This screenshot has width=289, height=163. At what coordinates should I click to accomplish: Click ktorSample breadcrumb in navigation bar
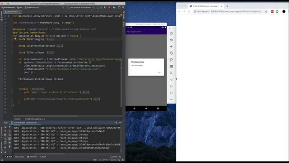(x=8, y=7)
